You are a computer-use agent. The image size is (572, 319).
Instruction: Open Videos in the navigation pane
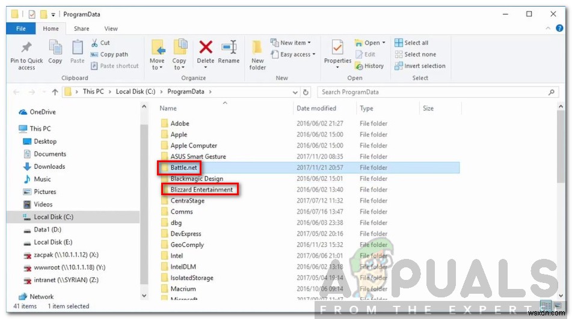point(38,205)
